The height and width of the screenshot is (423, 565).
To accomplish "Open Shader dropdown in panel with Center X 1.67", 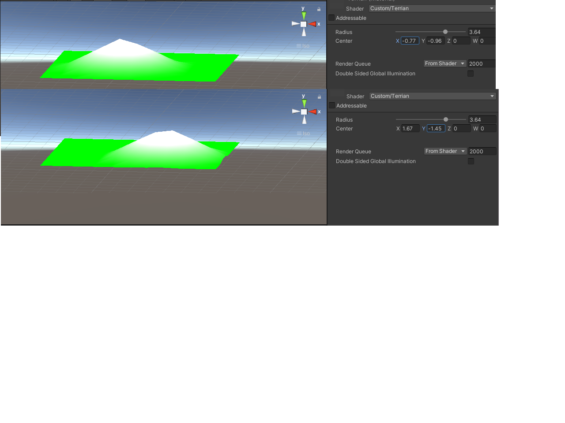I will (x=433, y=96).
